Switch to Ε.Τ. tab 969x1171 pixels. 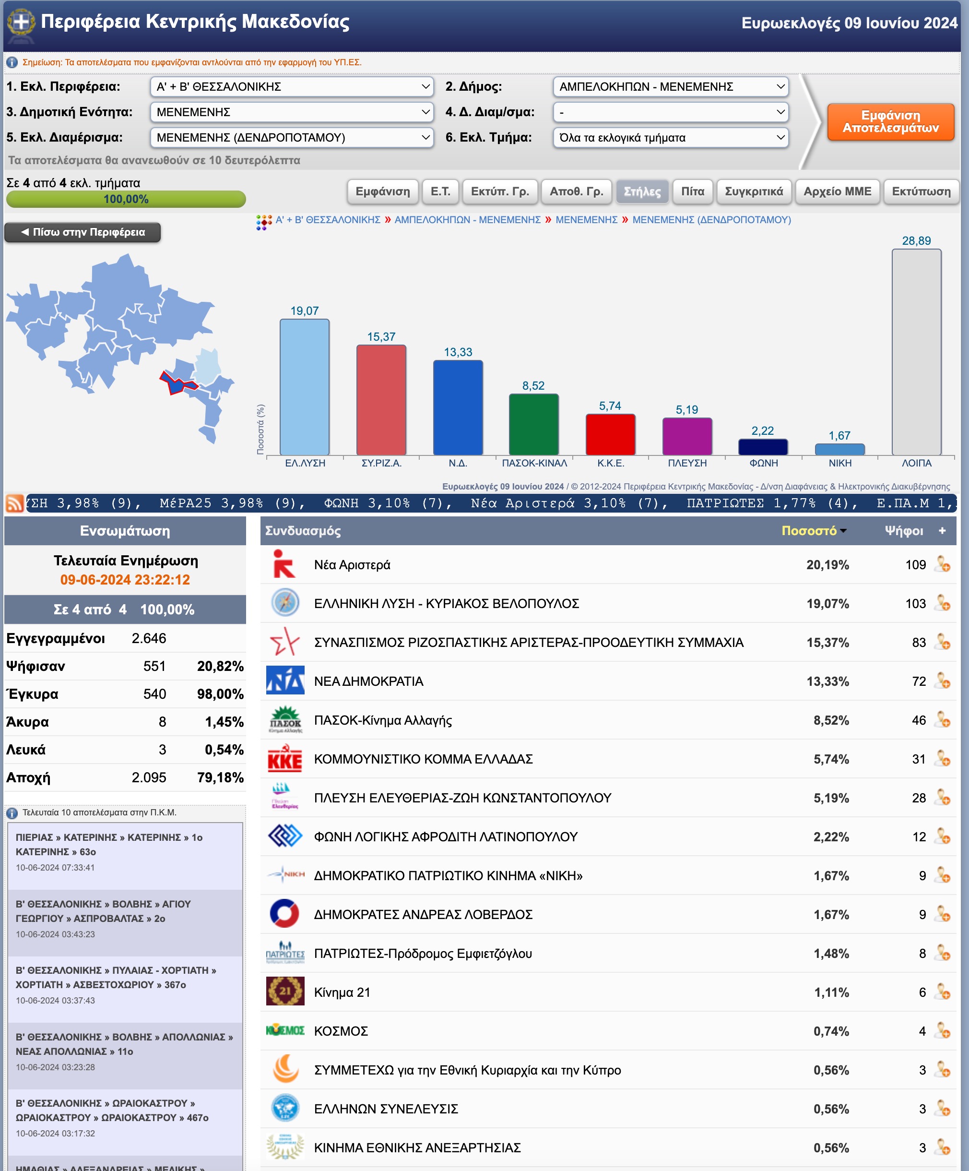tap(440, 191)
